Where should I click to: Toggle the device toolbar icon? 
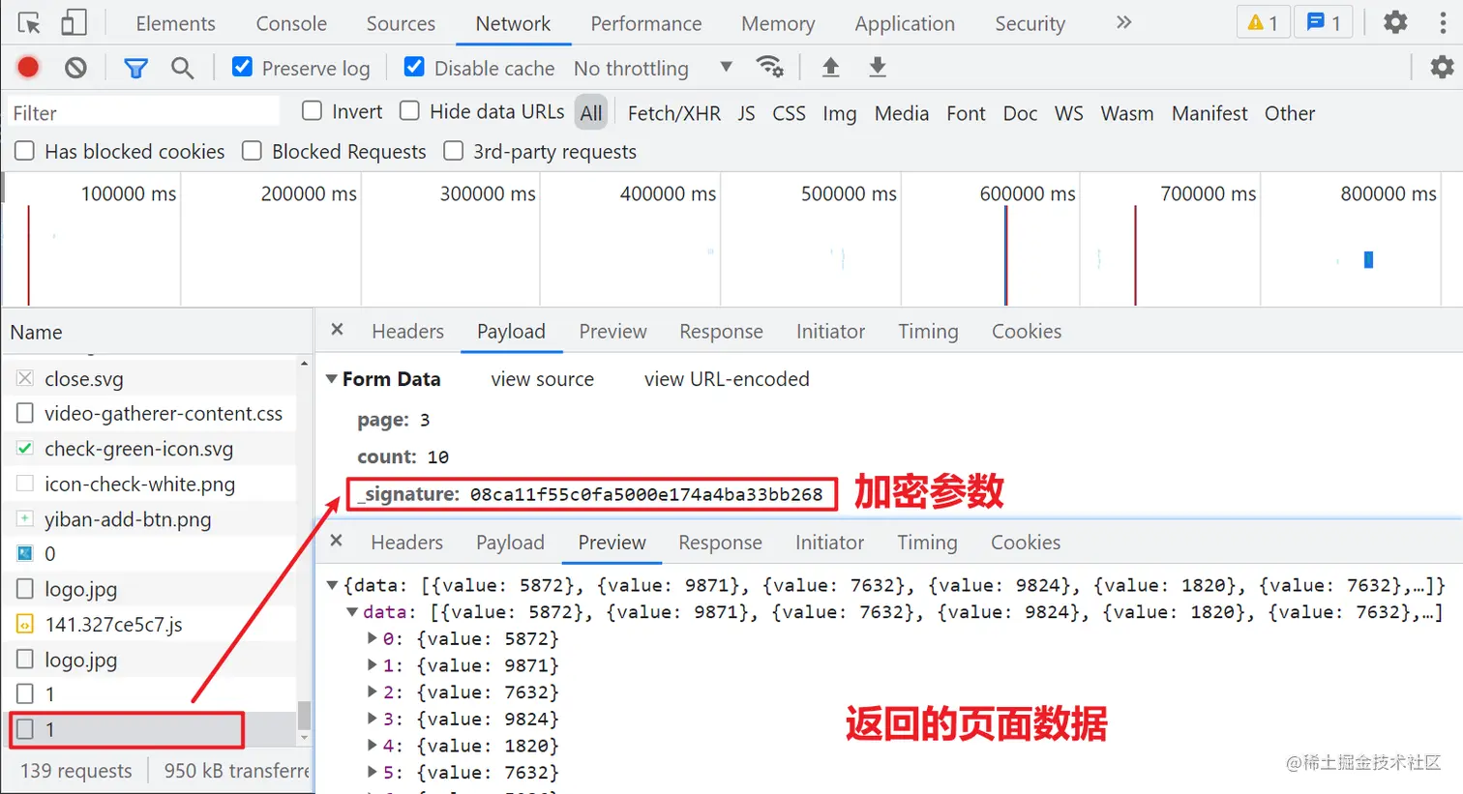tap(74, 22)
